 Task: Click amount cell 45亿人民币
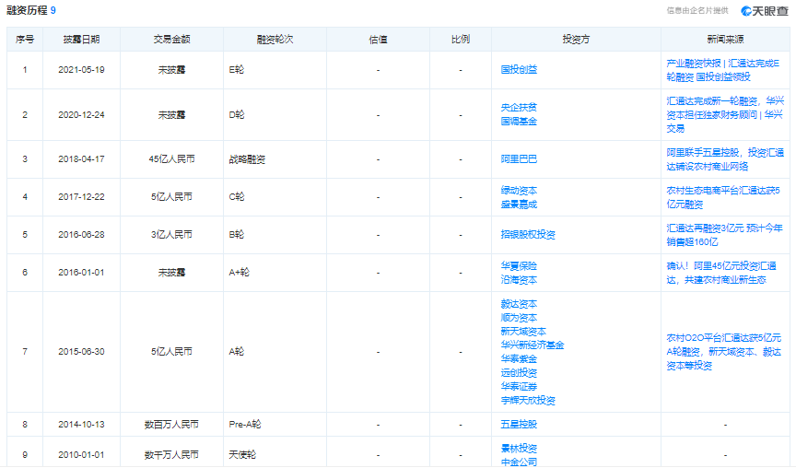coord(171,159)
